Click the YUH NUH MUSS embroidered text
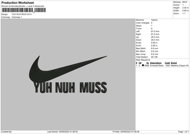 click(x=70, y=87)
